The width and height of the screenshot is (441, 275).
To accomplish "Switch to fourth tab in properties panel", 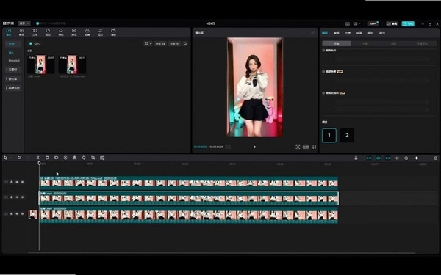I will pos(359,33).
